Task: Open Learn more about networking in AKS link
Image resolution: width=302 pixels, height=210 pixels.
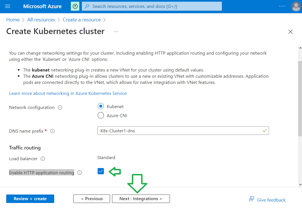Action: (68, 93)
